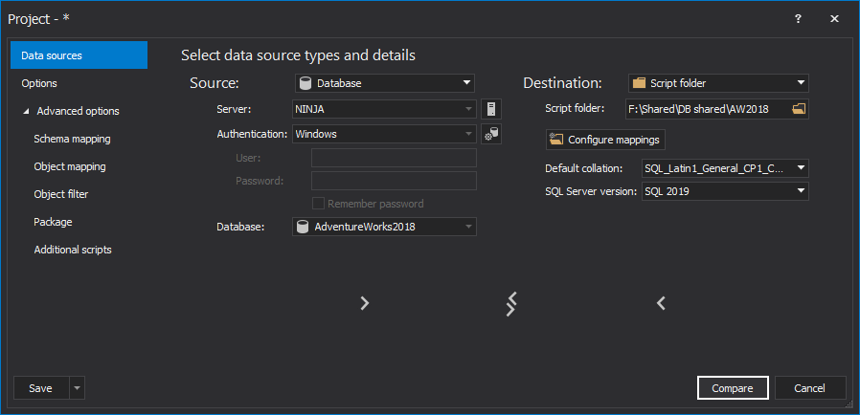Click the connection options icon beside Authentication

(x=491, y=135)
